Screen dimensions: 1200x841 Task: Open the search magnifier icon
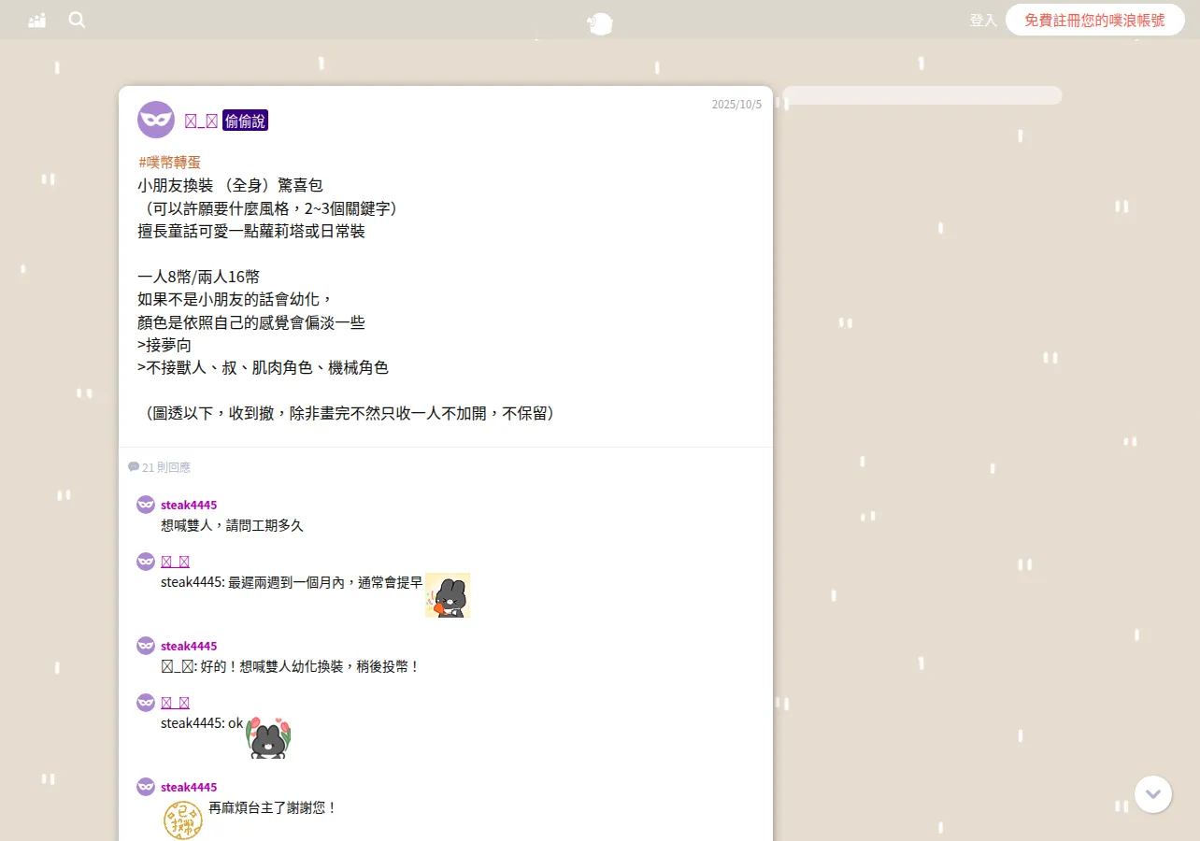pyautogui.click(x=77, y=20)
